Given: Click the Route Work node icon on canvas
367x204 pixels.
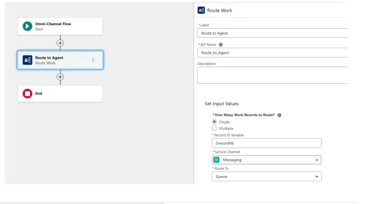Looking at the screenshot, I should [27, 60].
